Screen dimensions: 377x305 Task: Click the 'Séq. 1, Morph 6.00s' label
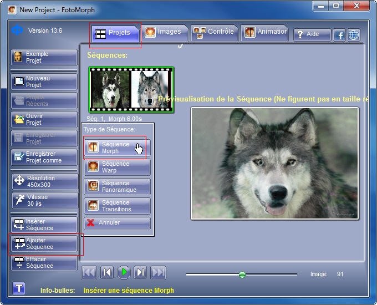(x=114, y=119)
